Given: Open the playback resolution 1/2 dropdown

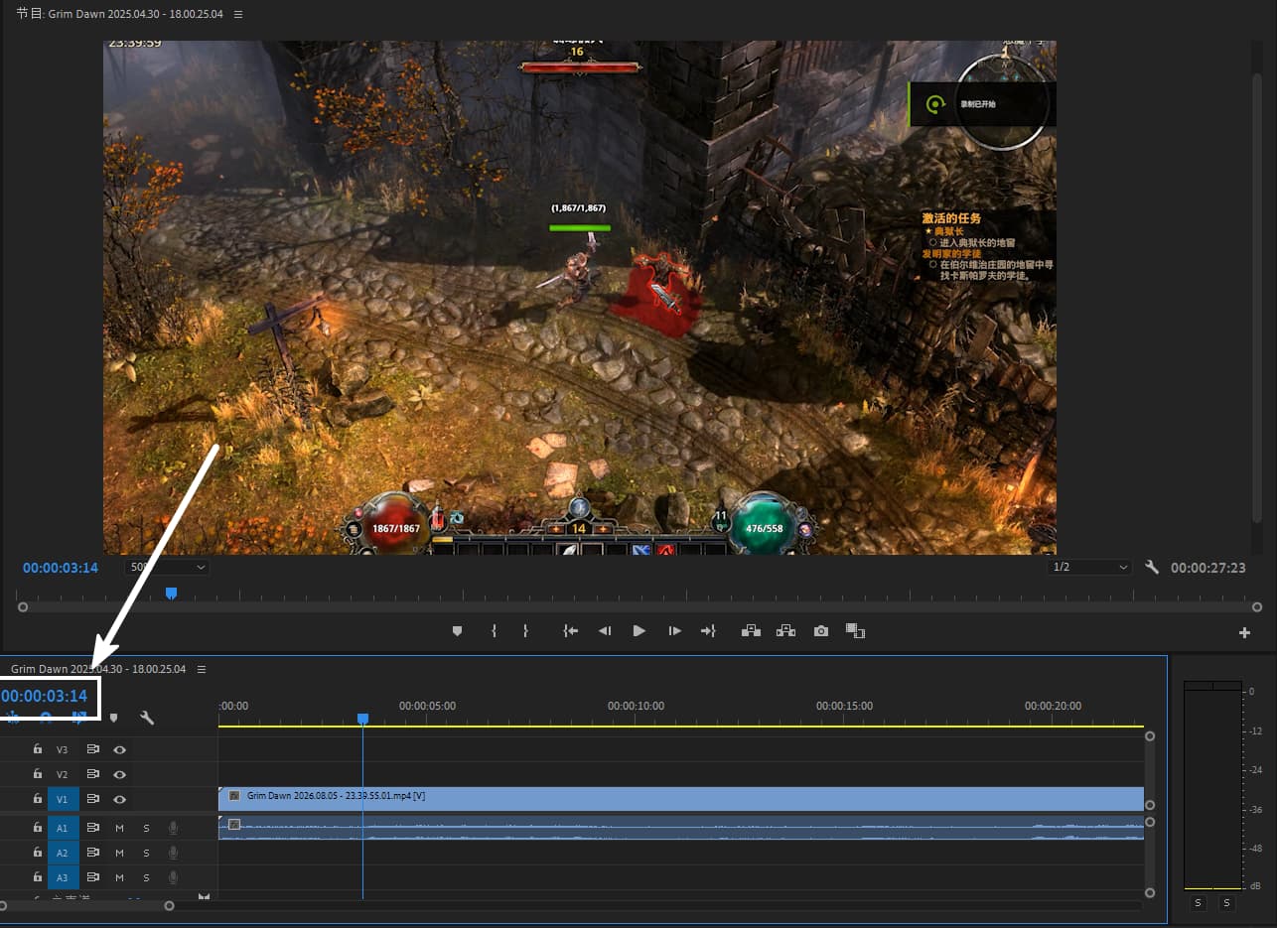Looking at the screenshot, I should click(1089, 567).
